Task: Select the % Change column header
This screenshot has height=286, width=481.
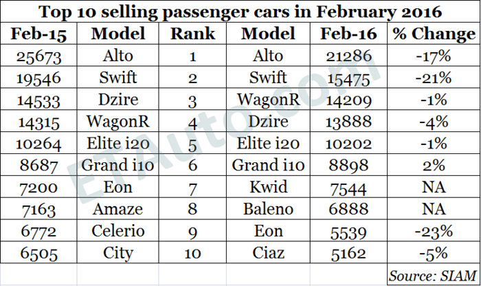Action: [432, 34]
